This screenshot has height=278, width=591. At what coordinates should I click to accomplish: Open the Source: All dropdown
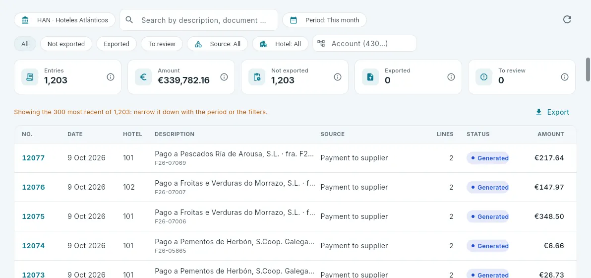click(x=218, y=44)
